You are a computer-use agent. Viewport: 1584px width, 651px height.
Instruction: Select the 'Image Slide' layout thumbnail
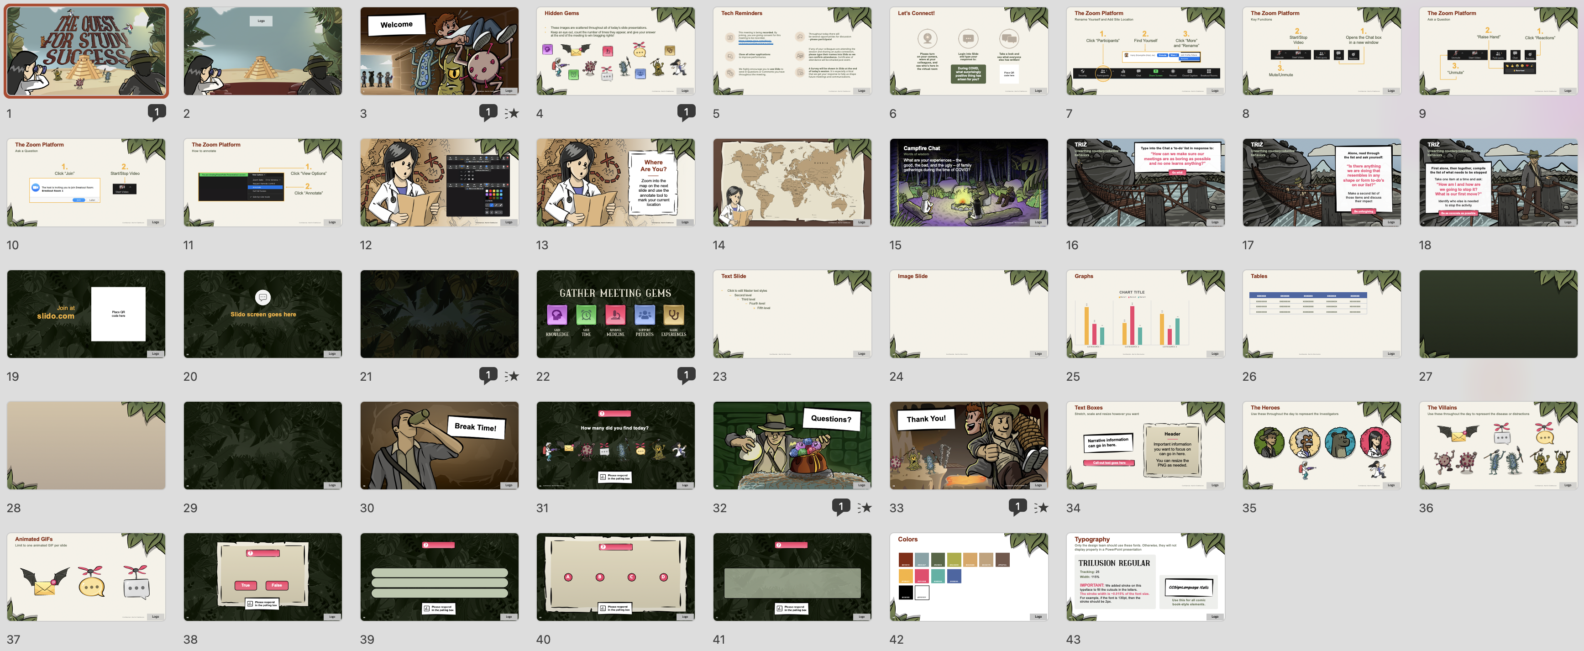[x=969, y=314]
